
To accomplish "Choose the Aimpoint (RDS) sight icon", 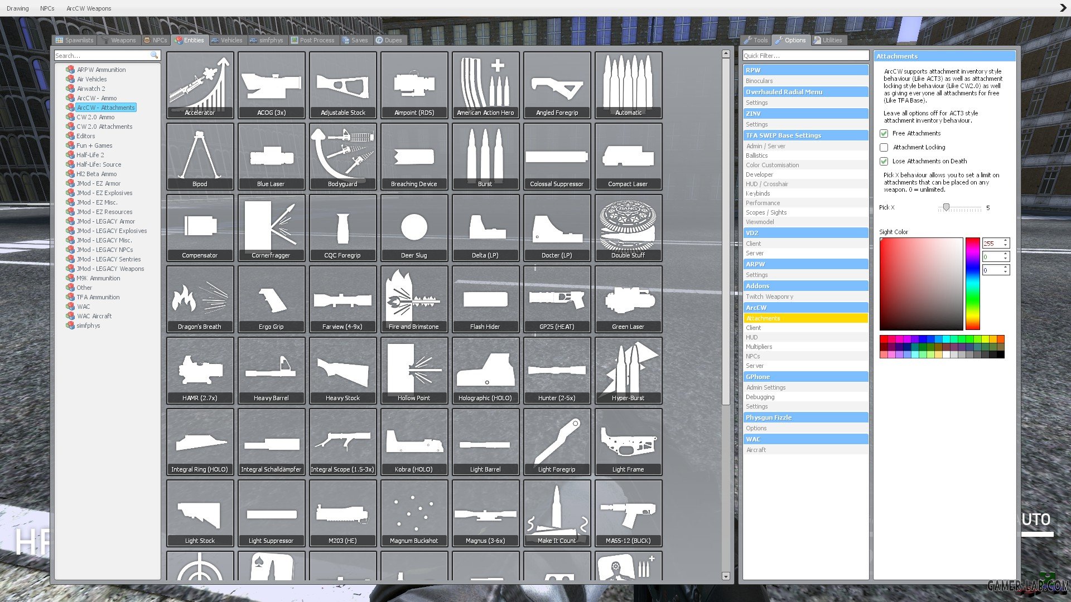I will click(x=414, y=85).
